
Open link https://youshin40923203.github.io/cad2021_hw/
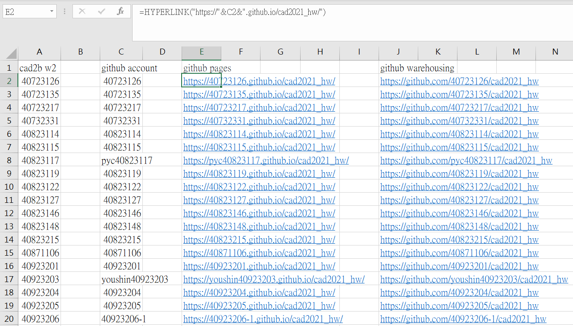(x=274, y=279)
